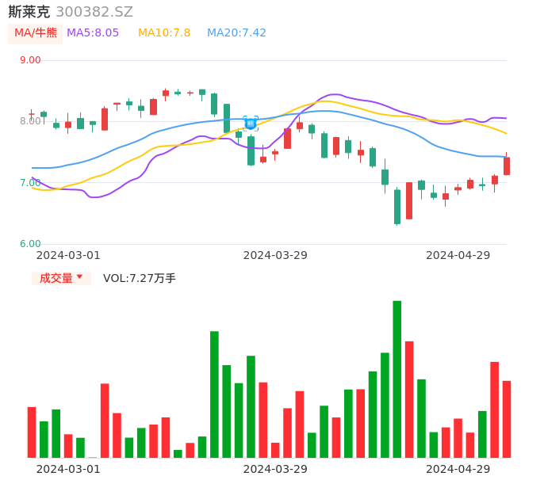Click the 6.00 price axis label
544x480 pixels.
coord(30,244)
